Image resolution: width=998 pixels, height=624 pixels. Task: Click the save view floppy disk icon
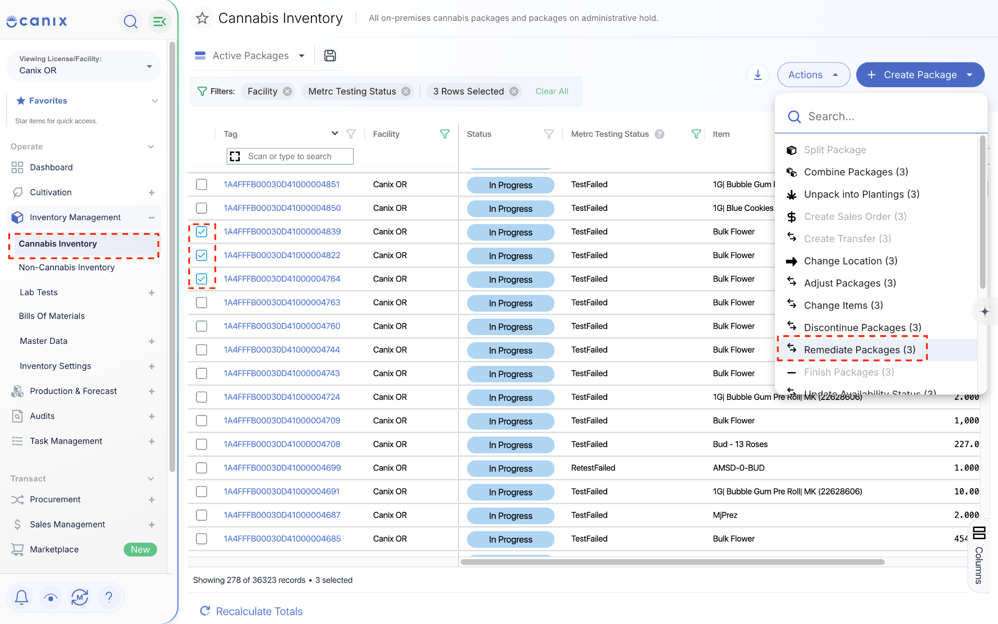[x=330, y=56]
